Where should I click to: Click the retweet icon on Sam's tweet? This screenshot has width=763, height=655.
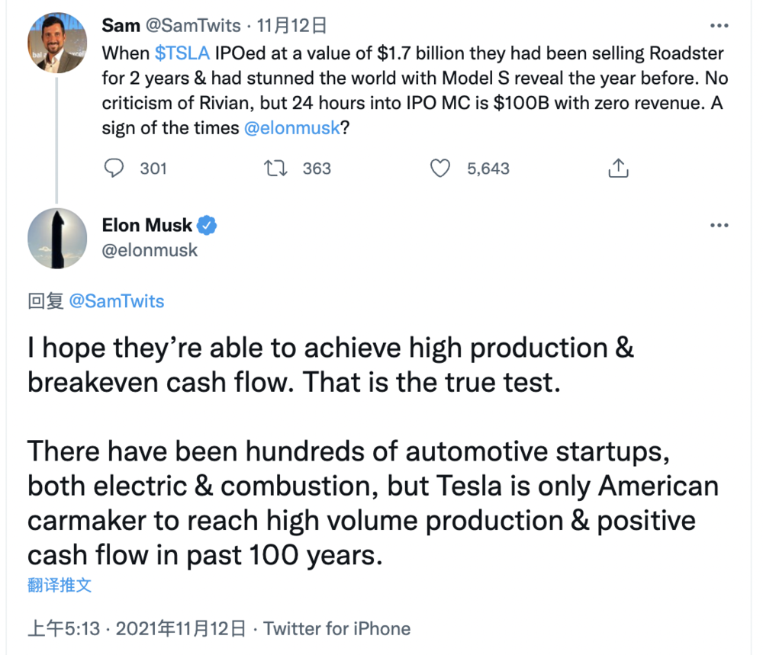click(x=274, y=169)
